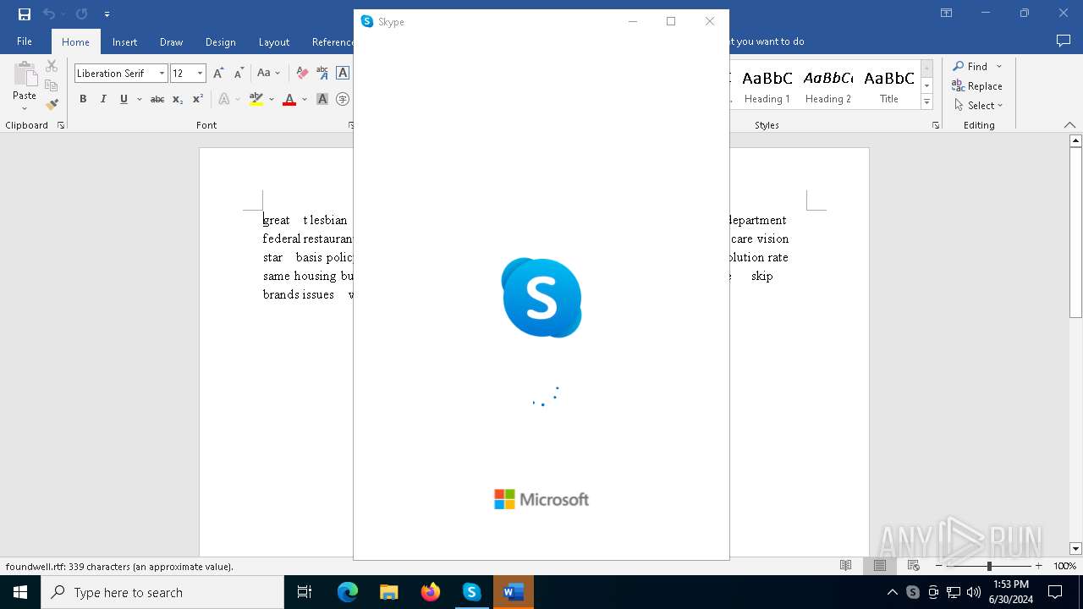Apply red font color
Image resolution: width=1083 pixels, height=609 pixels.
(x=289, y=99)
